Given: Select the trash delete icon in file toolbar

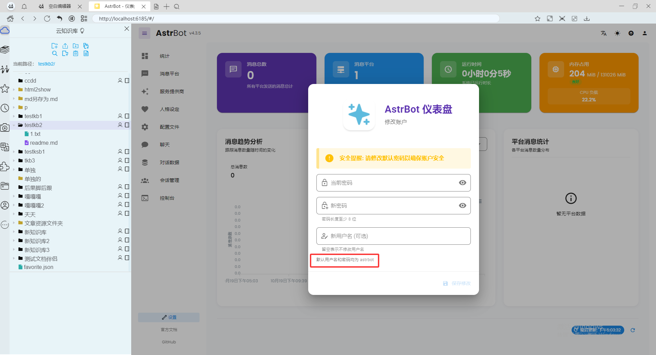Looking at the screenshot, I should [x=76, y=53].
